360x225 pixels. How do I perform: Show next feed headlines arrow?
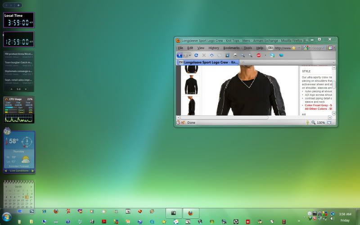coord(26,89)
